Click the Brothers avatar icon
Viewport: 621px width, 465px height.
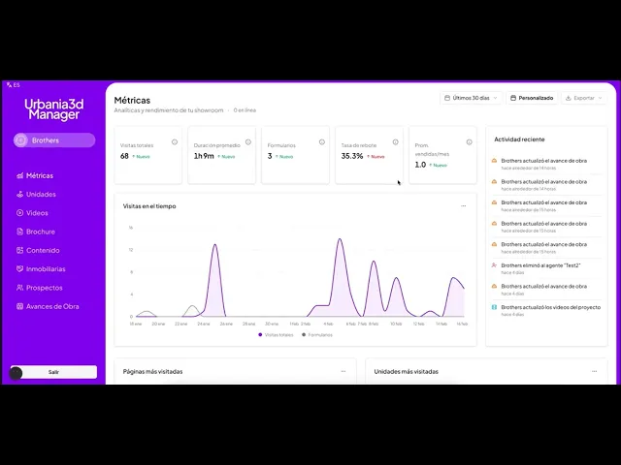20,140
